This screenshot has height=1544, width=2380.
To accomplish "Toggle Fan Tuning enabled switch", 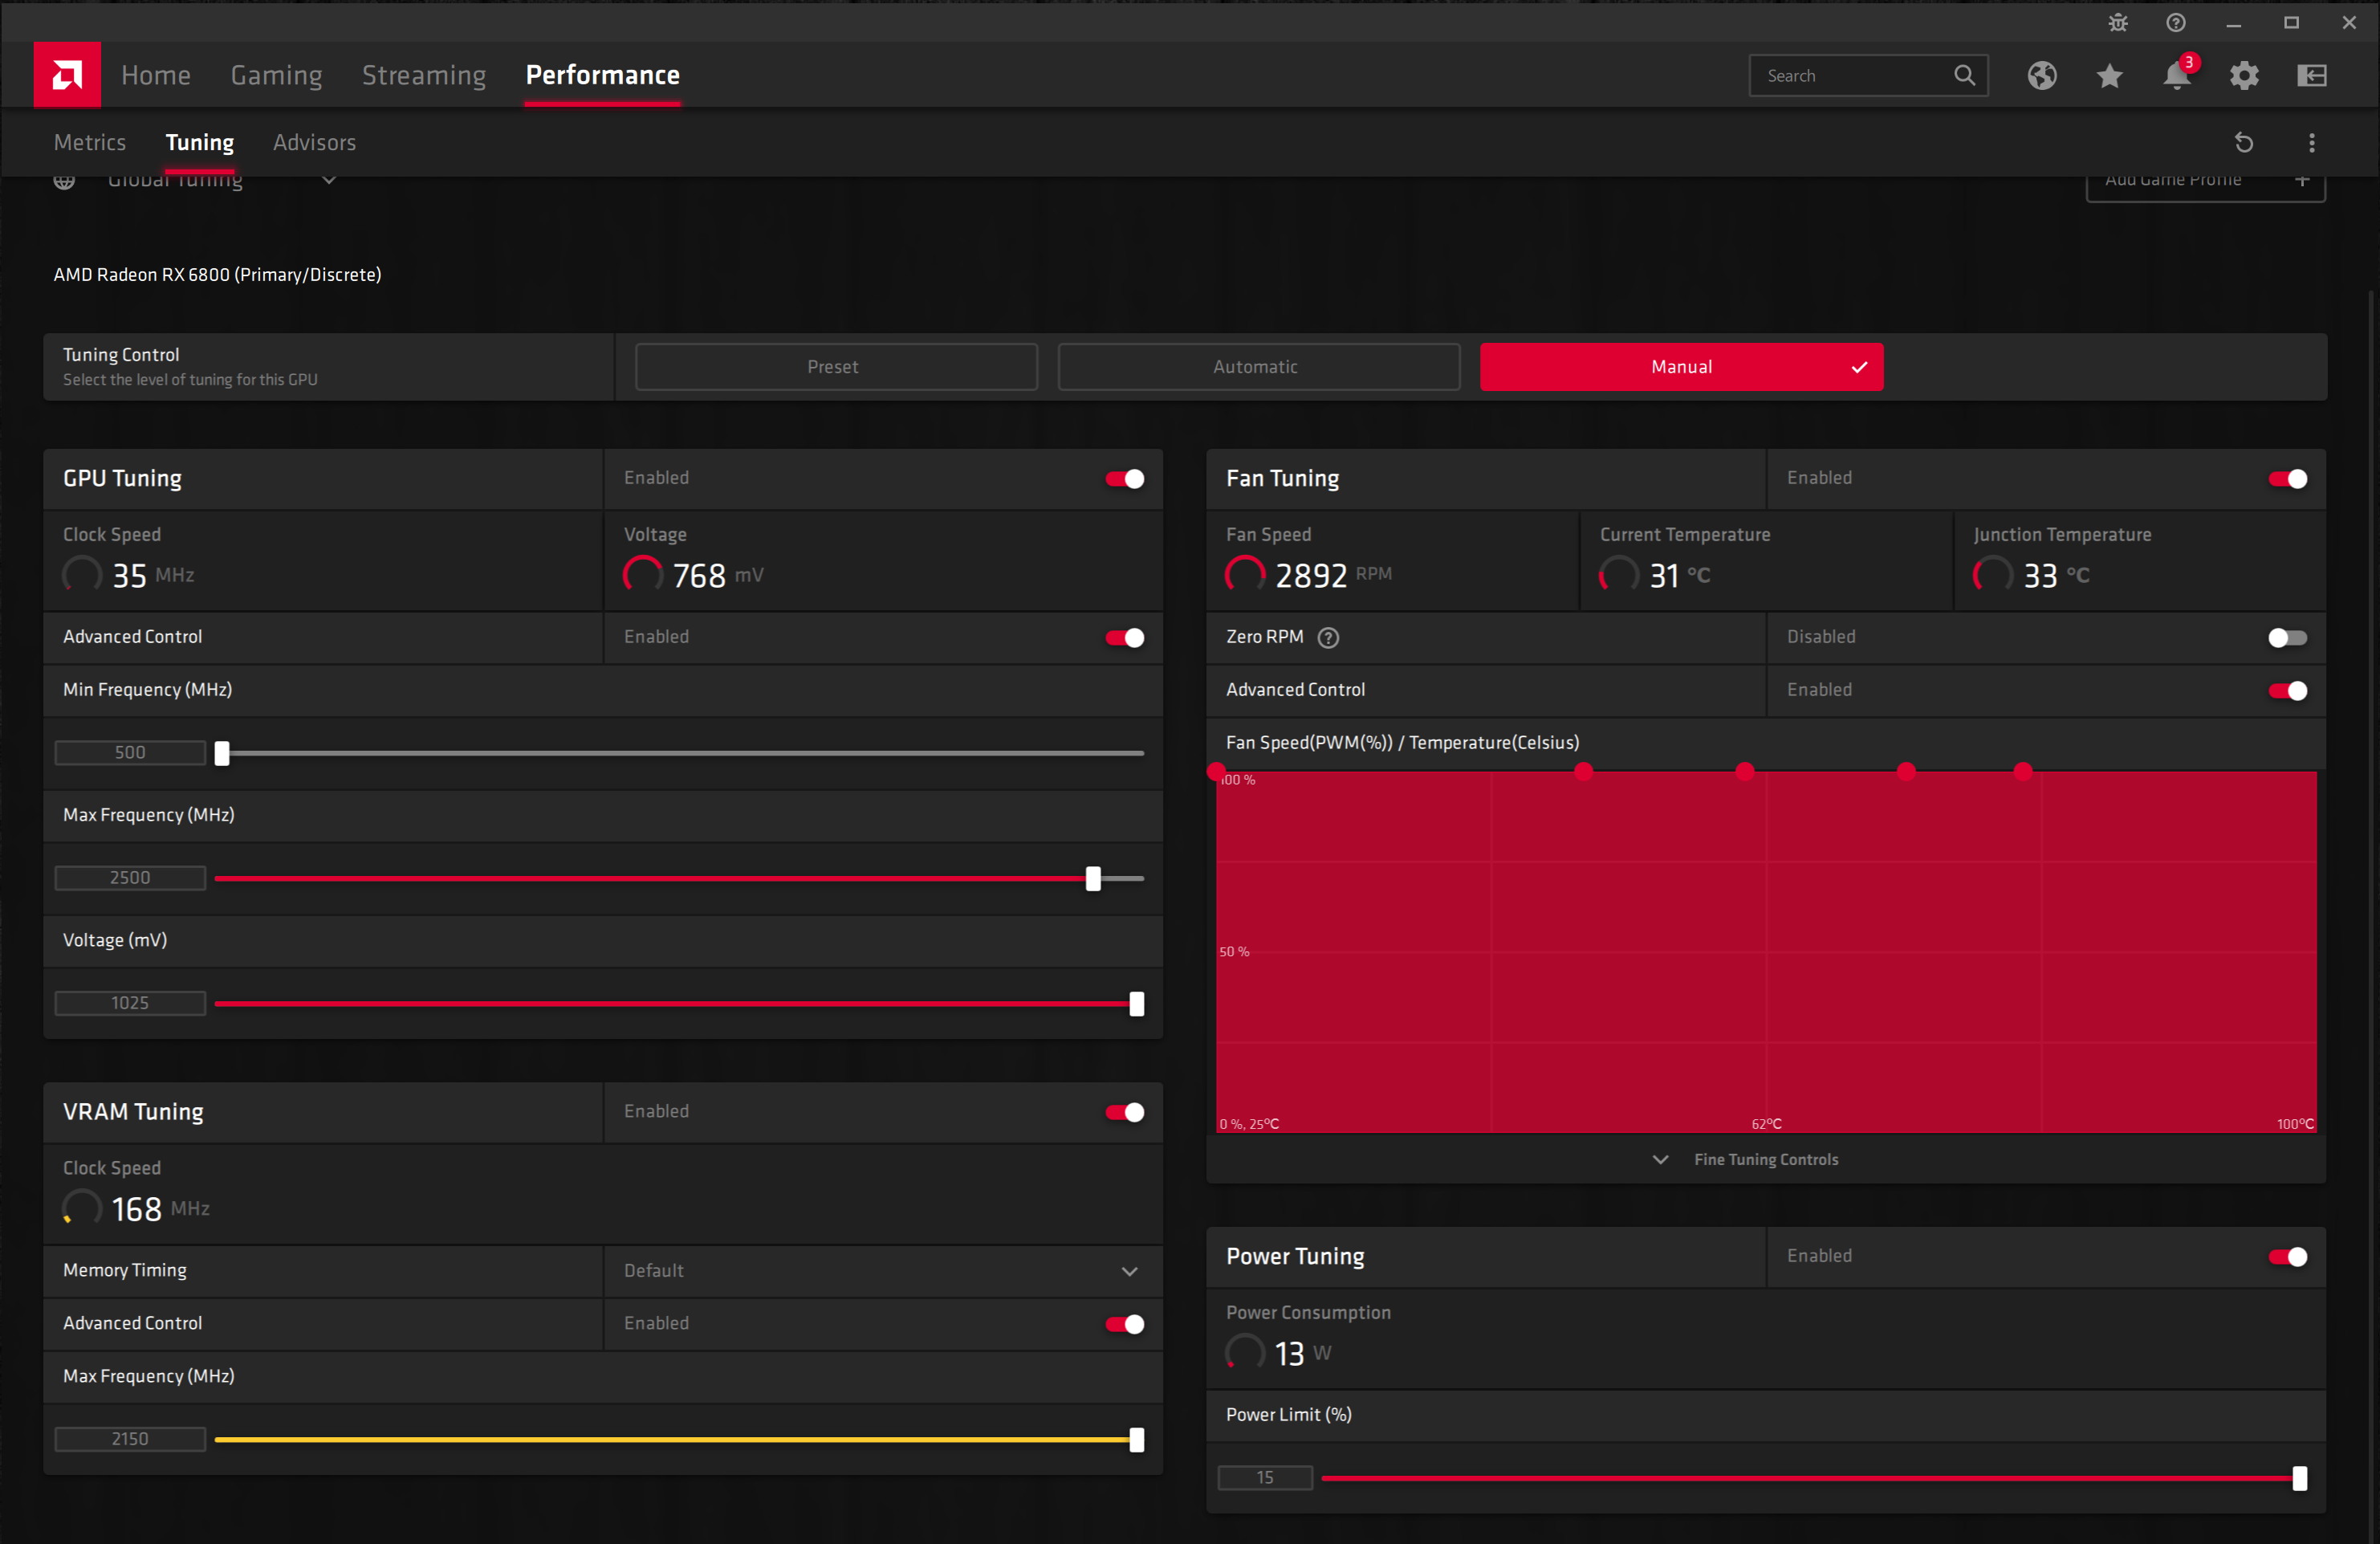I will (x=2288, y=479).
